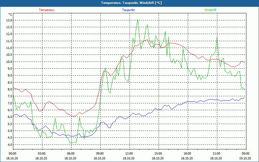Click the 7,0 y-axis value
The width and height of the screenshot is (259, 162).
(x=10, y=103)
